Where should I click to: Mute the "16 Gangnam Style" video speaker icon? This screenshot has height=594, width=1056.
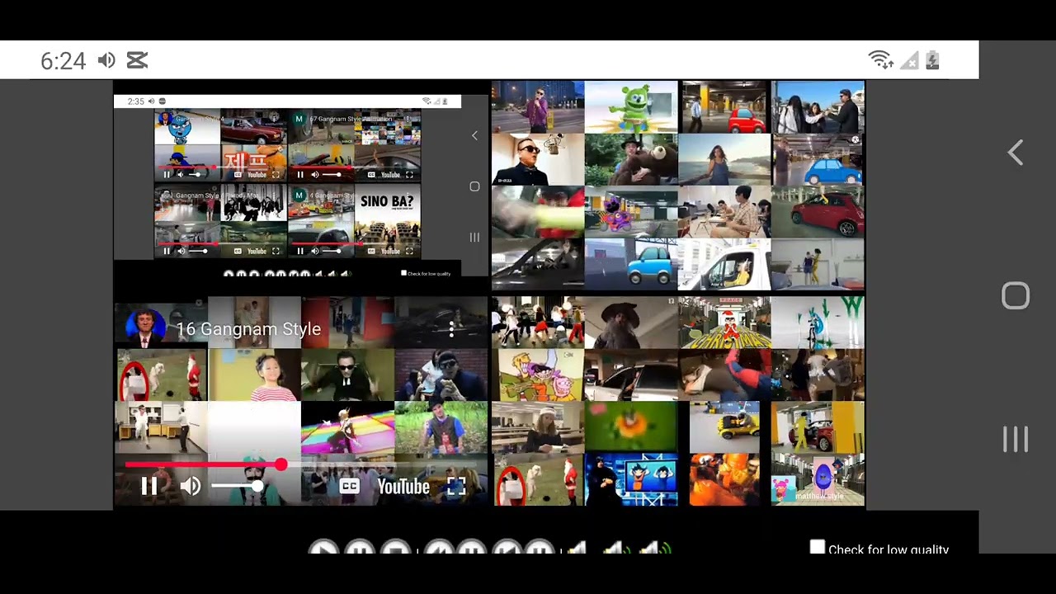pyautogui.click(x=190, y=487)
